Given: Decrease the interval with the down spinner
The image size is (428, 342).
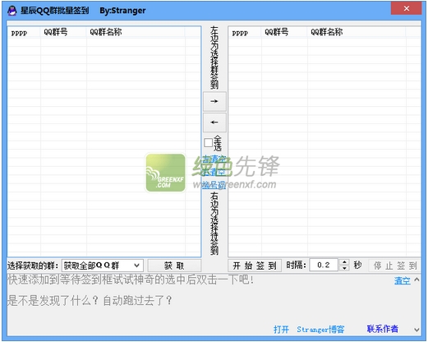Looking at the screenshot, I should tap(344, 268).
